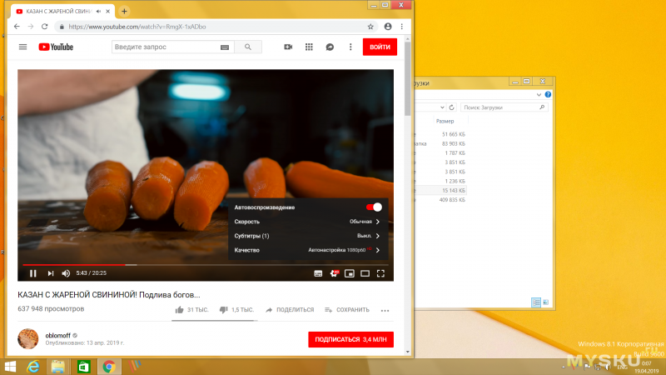The image size is (666, 375).
Task: Open the Speed submenu
Action: tap(306, 222)
